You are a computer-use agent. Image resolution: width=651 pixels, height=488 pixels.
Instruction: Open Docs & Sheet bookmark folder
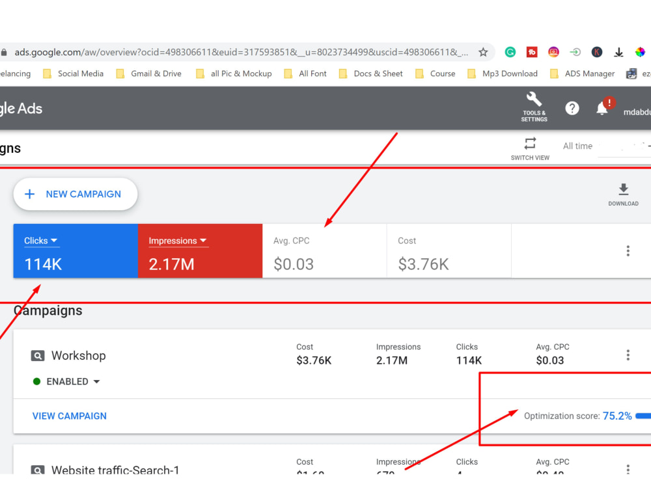point(371,74)
